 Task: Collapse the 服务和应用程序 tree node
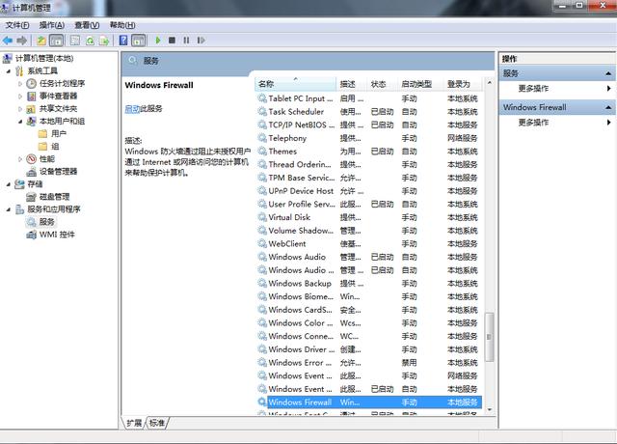(x=9, y=209)
